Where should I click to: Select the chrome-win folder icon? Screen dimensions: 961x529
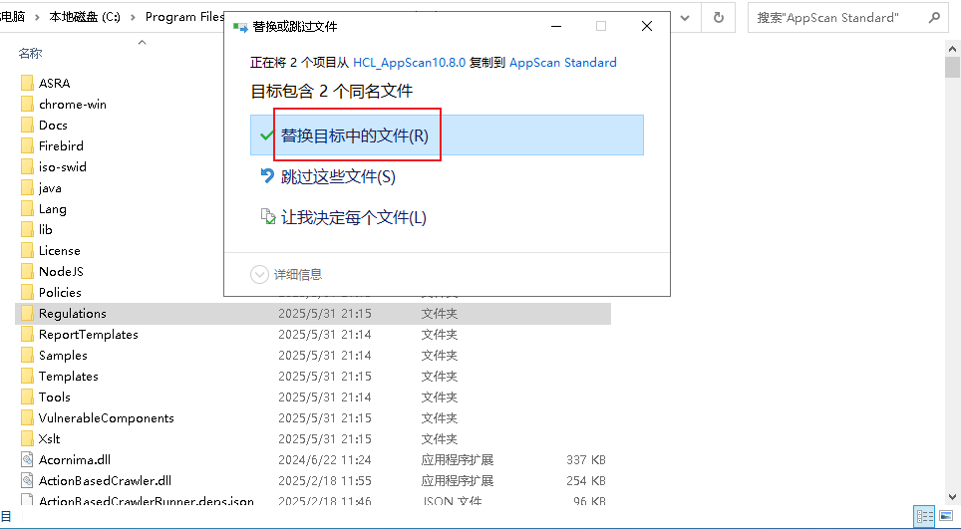27,104
